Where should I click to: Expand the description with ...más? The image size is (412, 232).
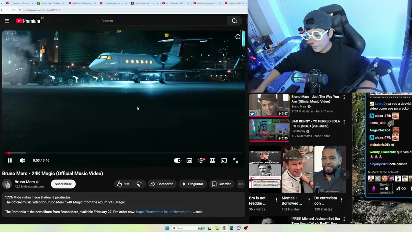pos(198,212)
